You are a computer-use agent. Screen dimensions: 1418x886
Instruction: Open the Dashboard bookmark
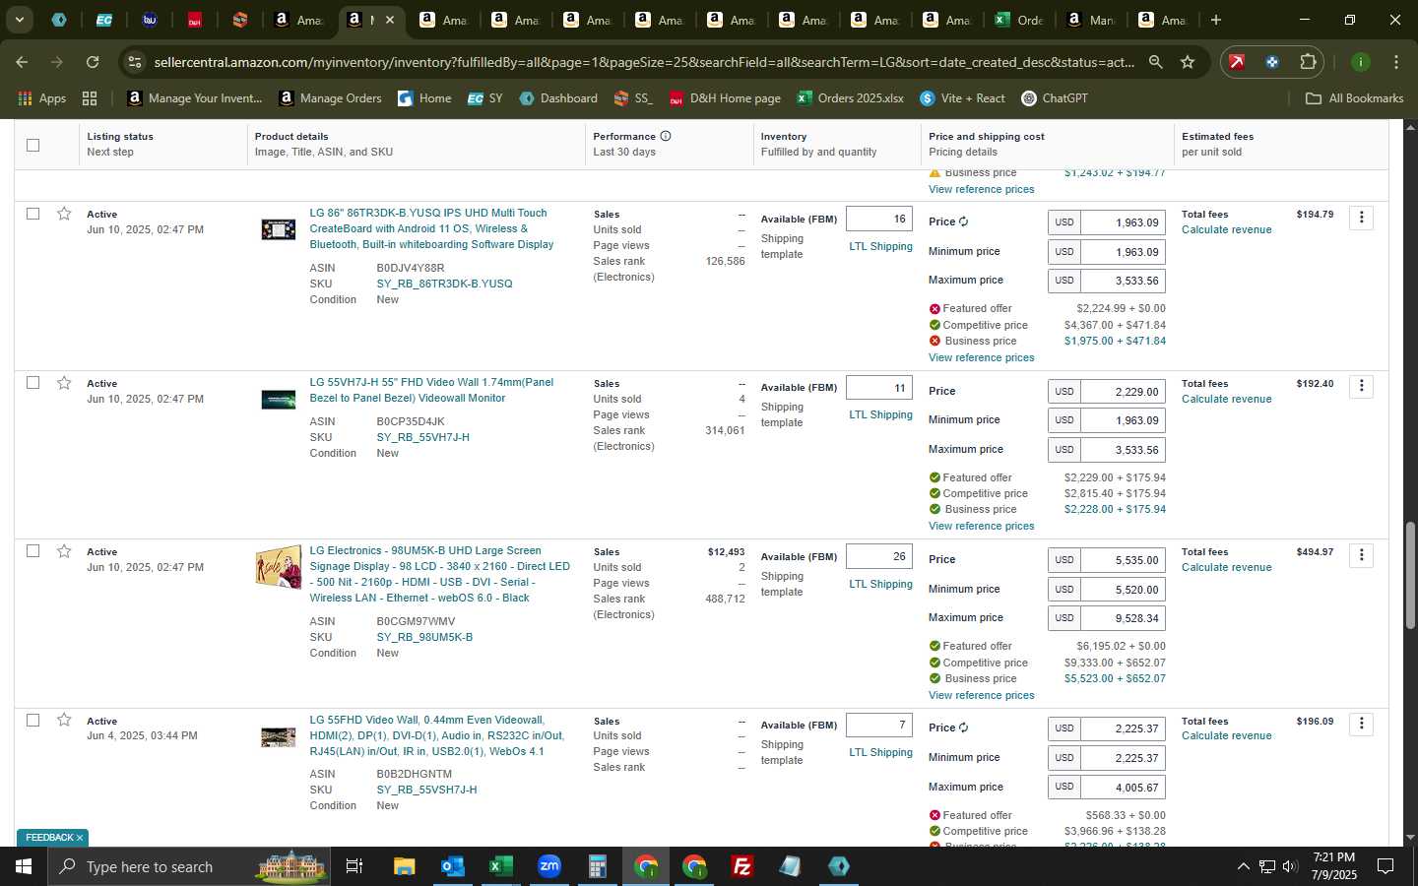(x=558, y=98)
